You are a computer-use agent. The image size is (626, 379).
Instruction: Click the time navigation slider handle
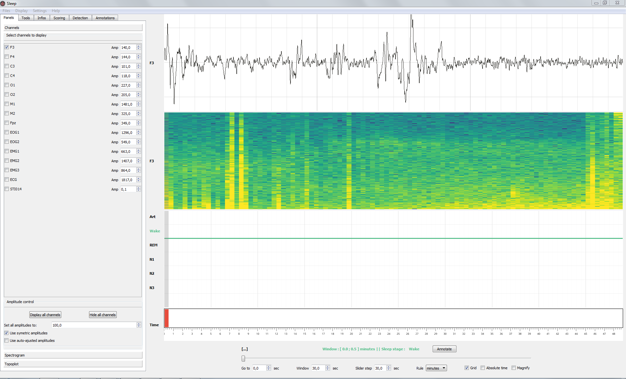[243, 358]
